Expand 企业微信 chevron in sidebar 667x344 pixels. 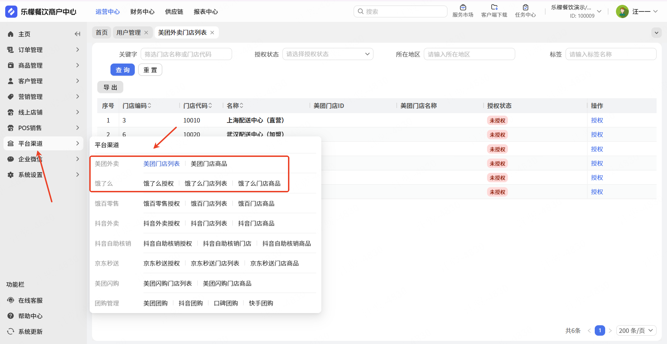(x=77, y=159)
